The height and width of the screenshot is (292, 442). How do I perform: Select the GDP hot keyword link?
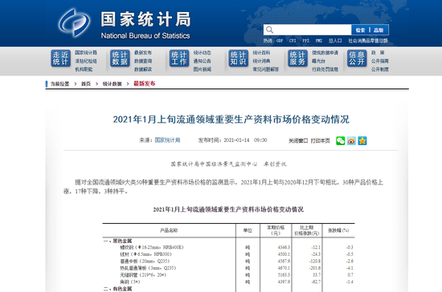(x=280, y=41)
